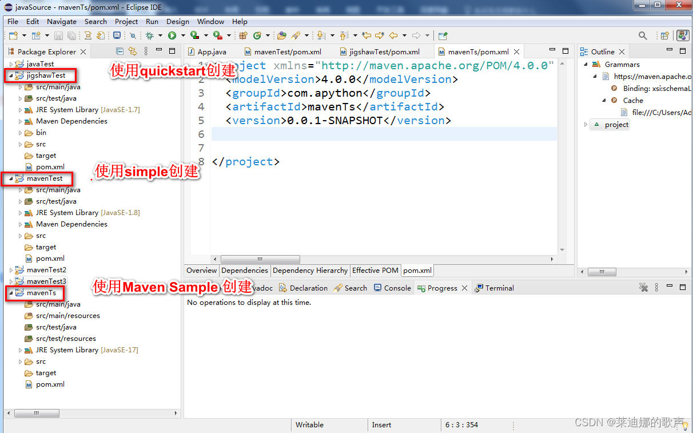Screen dimensions: 693x433
Task: Open the Run dropdown arrow
Action: click(183, 35)
